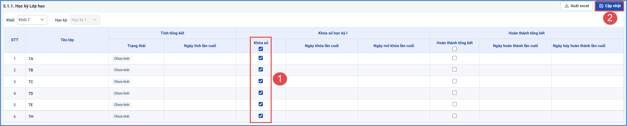Click Chưa tính status badge for 7D
The width and height of the screenshot is (627, 126).
coord(121,94)
